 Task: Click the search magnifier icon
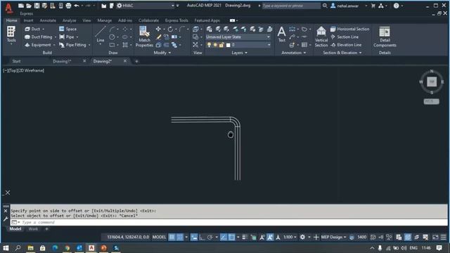pyautogui.click(x=325, y=6)
